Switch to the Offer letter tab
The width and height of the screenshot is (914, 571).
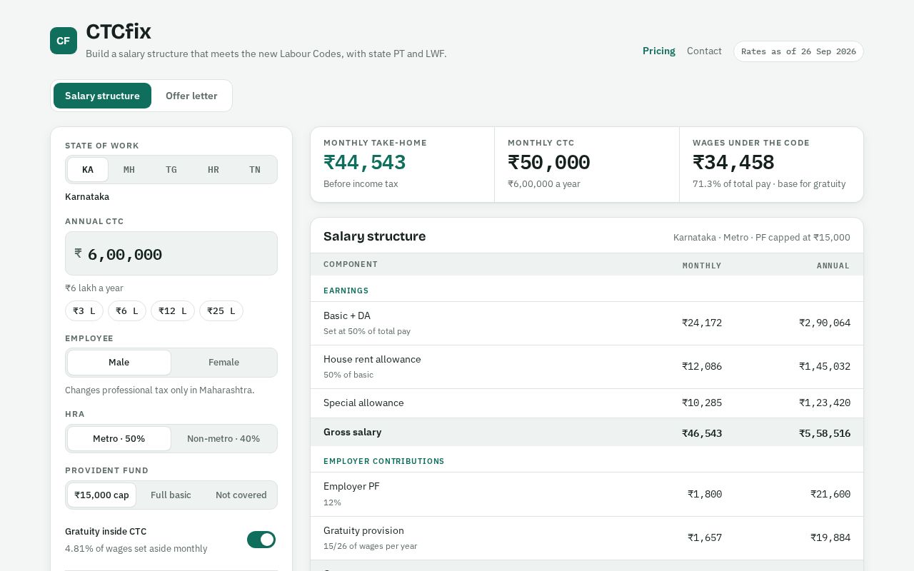click(x=191, y=96)
